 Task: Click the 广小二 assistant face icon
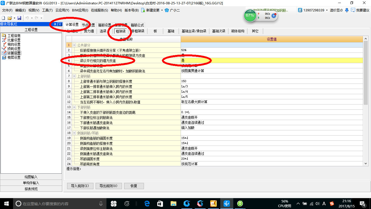(x=167, y=10)
